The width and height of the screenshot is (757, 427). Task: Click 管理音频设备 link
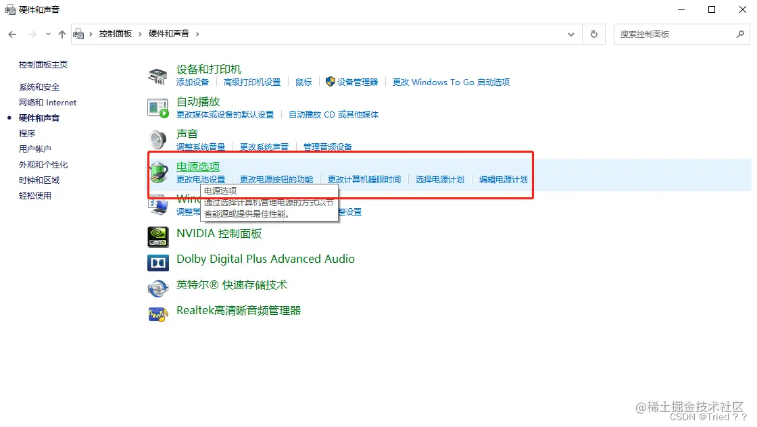328,147
